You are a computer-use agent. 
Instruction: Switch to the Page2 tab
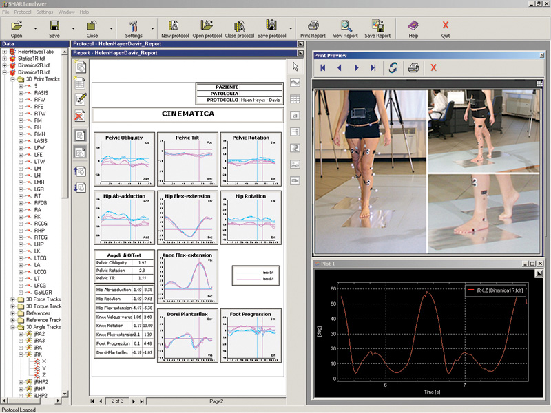tap(217, 401)
